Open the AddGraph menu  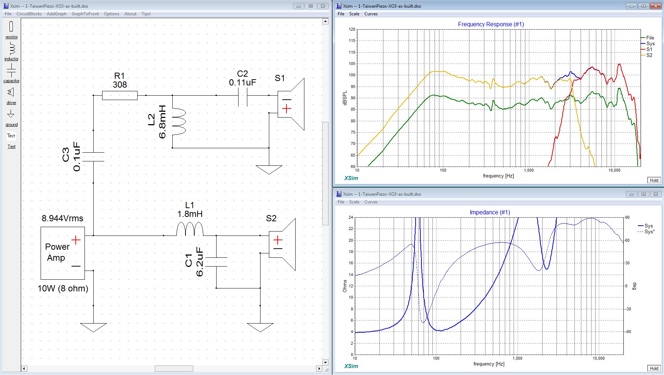coord(57,14)
